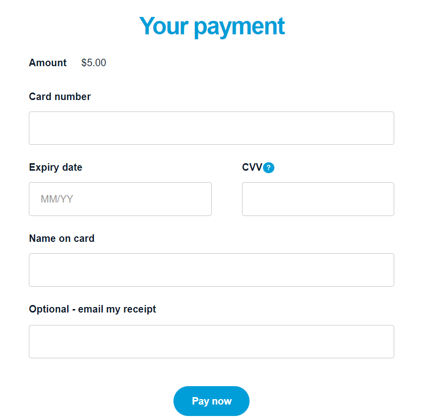Image resolution: width=425 pixels, height=419 pixels.
Task: Submit the $5.00 payment
Action: (x=211, y=401)
